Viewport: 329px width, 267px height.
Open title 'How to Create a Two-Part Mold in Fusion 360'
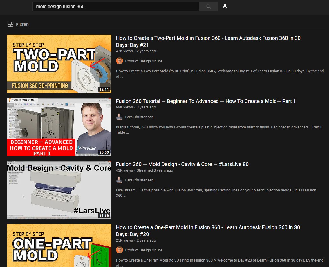tap(208, 41)
